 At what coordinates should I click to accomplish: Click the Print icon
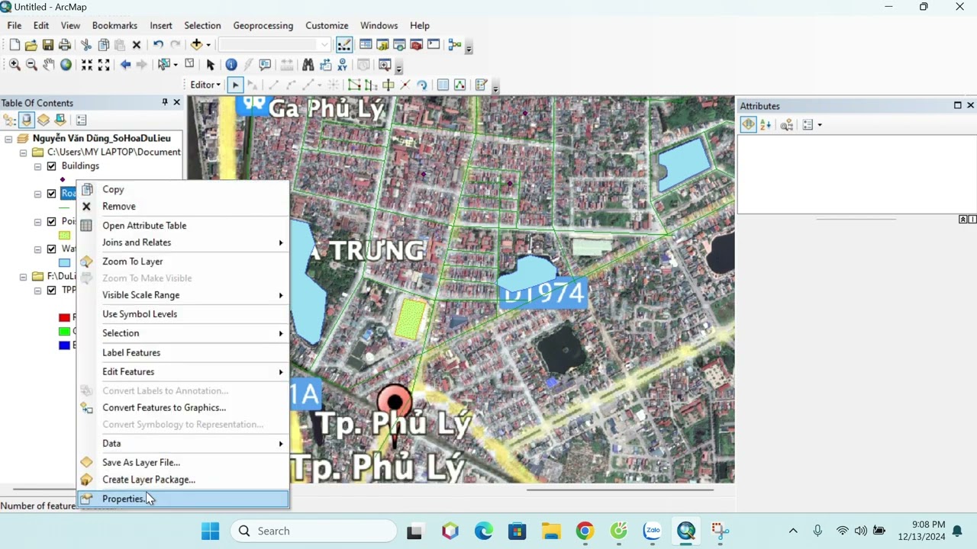tap(65, 45)
